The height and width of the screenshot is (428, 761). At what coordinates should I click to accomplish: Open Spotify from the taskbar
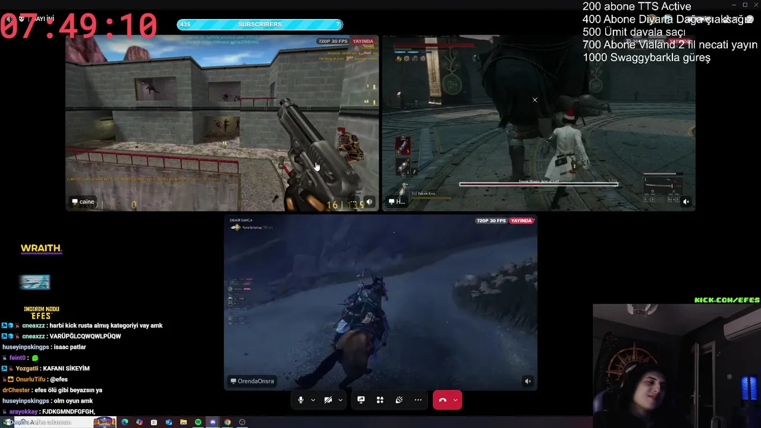click(198, 422)
